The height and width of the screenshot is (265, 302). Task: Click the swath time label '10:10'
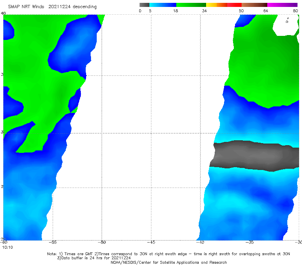point(7,247)
